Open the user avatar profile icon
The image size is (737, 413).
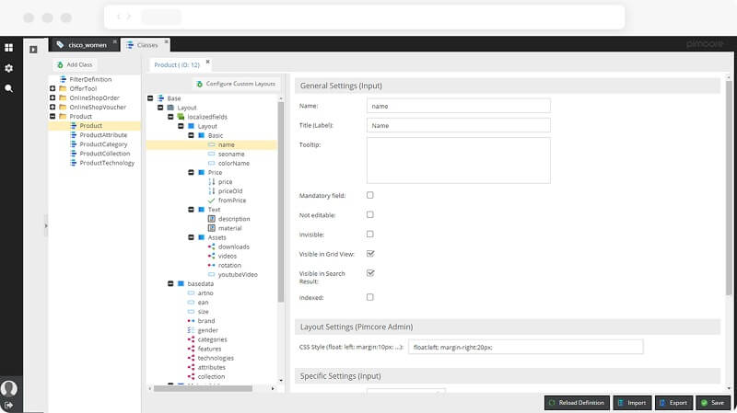pos(8,388)
